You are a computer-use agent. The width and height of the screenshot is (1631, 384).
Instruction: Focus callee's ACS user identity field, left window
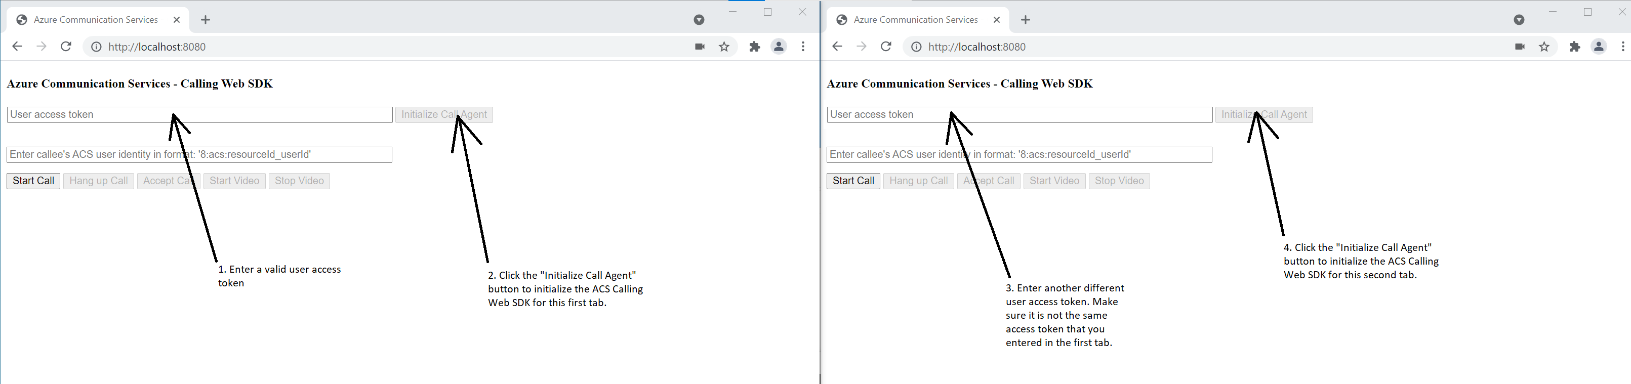coord(199,155)
